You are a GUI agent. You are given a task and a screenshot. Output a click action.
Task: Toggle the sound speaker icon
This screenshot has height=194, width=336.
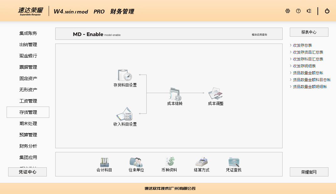tap(309, 11)
